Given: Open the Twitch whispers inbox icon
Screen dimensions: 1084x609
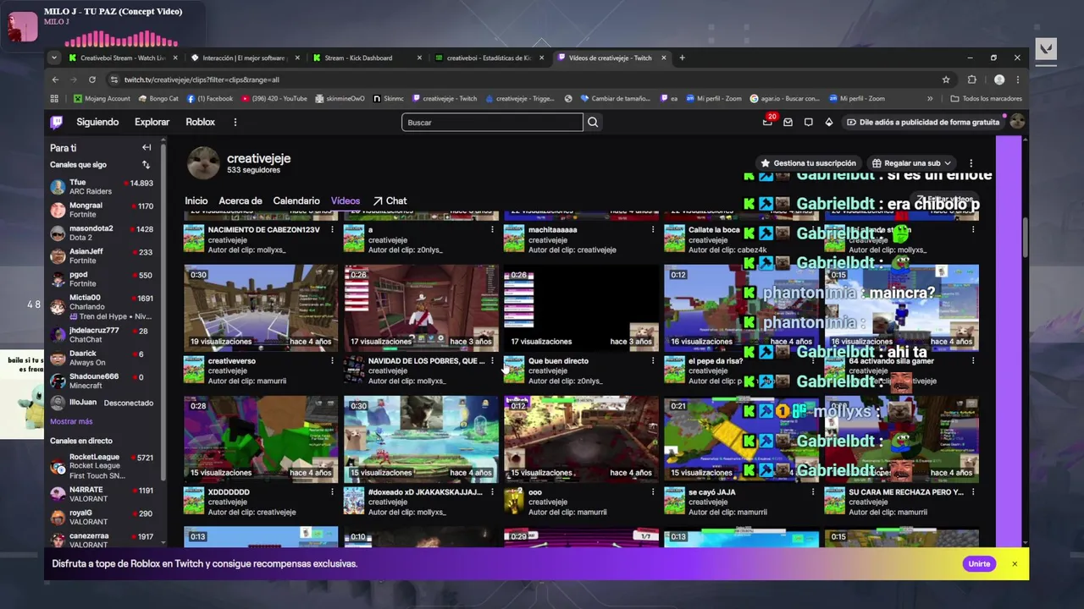Looking at the screenshot, I should (788, 122).
